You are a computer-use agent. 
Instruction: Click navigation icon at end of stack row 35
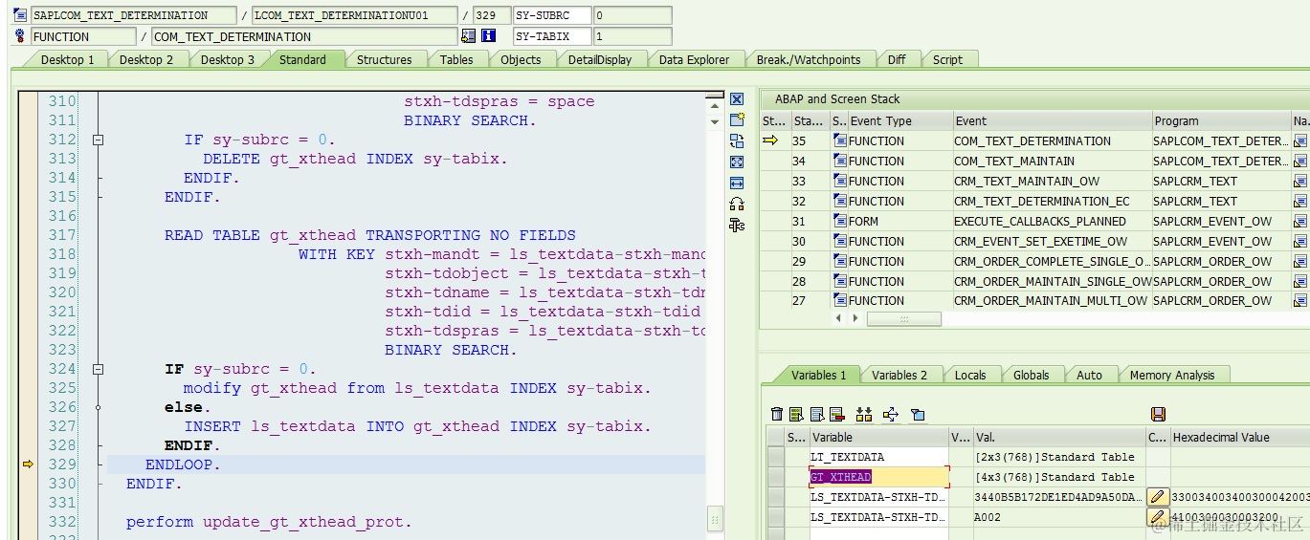pyautogui.click(x=1300, y=140)
